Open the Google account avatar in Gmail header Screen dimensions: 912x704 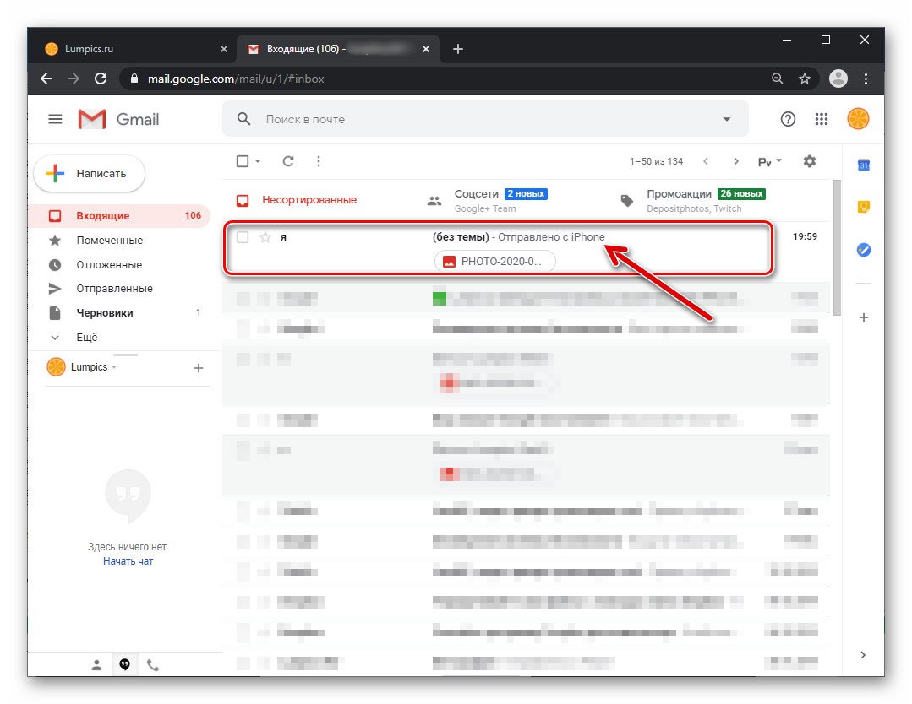[858, 119]
